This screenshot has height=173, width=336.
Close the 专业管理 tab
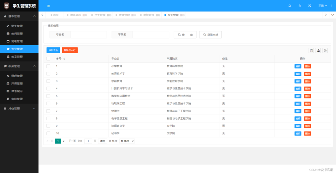[x=182, y=15]
